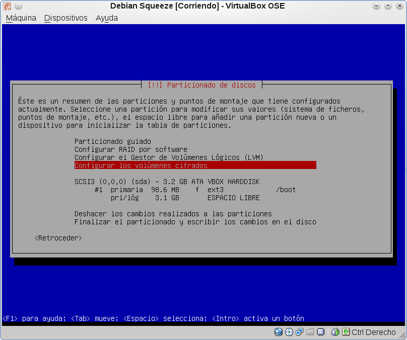
Task: Click the Particionado de discos dialog title
Action: [201, 85]
